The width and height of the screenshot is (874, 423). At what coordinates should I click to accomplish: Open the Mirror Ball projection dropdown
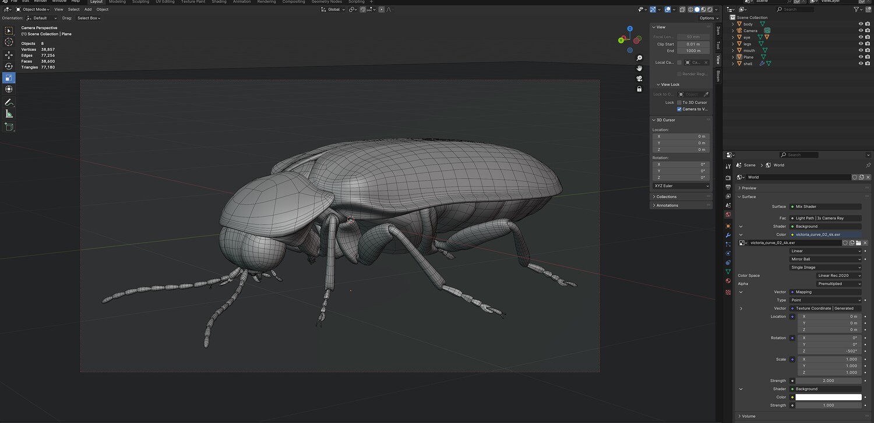coord(825,259)
